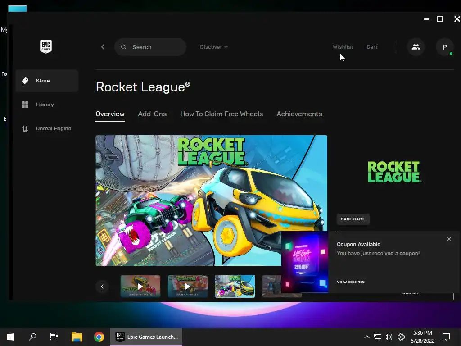The height and width of the screenshot is (346, 461).
Task: Click VIEW COUPON button
Action: (350, 282)
